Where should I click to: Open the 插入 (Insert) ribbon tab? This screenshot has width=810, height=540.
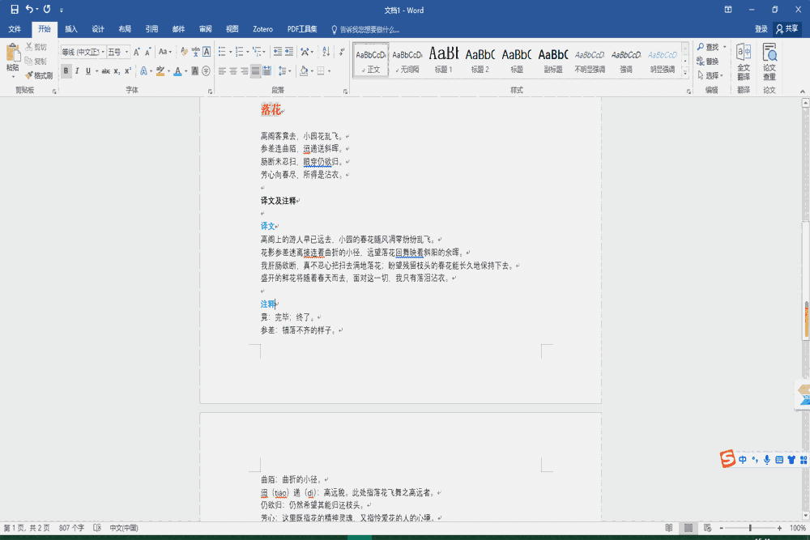[x=70, y=28]
